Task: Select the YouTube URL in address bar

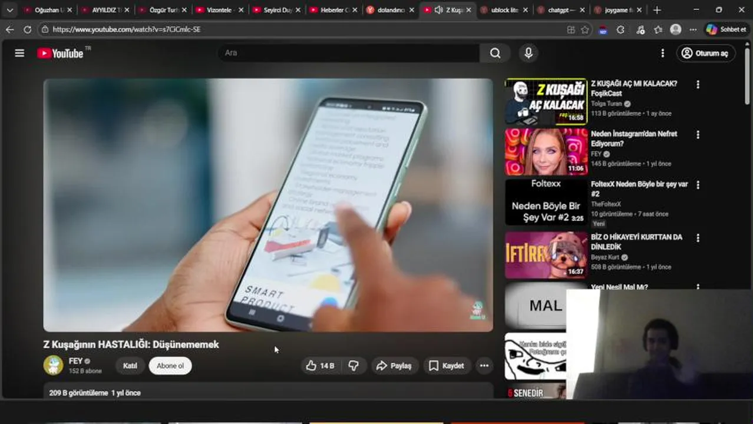Action: 127,29
